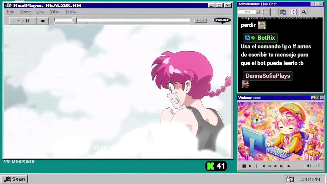Maximize the Live Chat window
Viewport: 327px width, 184px height.
point(317,4)
